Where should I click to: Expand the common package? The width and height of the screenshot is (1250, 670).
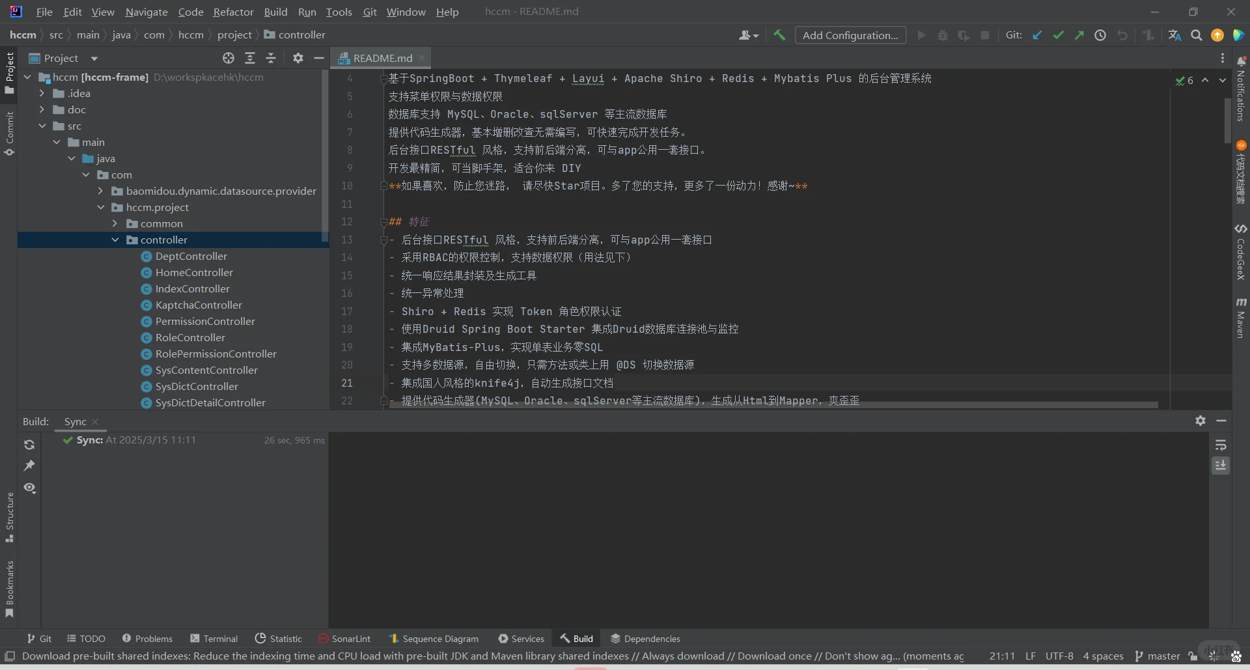point(115,223)
